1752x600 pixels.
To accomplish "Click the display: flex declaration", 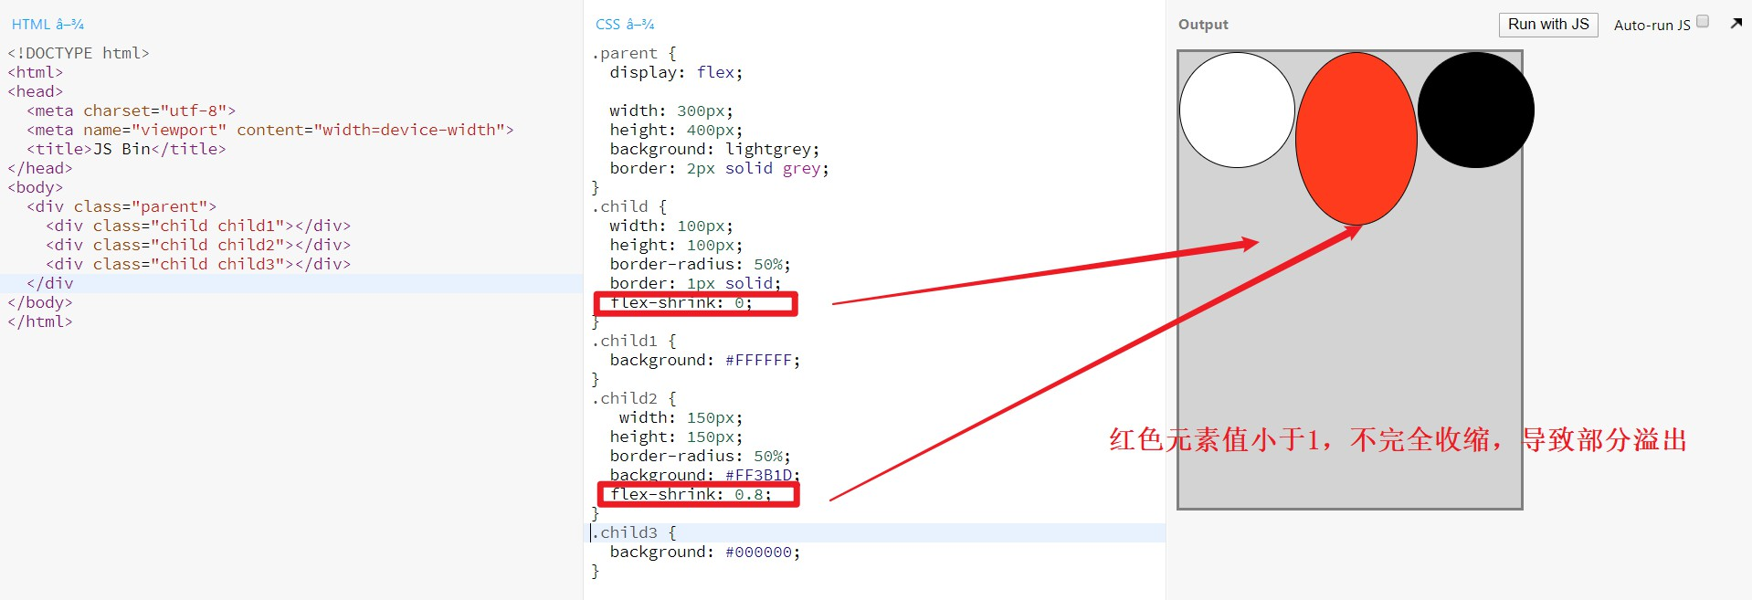I will tap(677, 73).
